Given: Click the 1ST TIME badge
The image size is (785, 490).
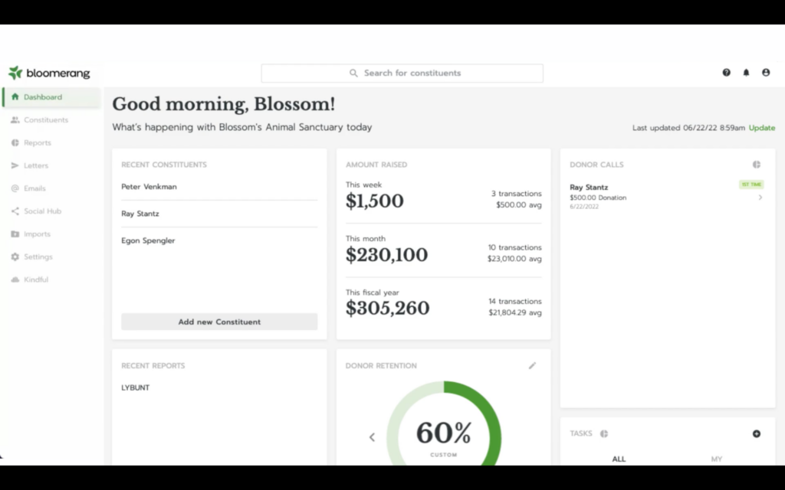Looking at the screenshot, I should pos(751,185).
